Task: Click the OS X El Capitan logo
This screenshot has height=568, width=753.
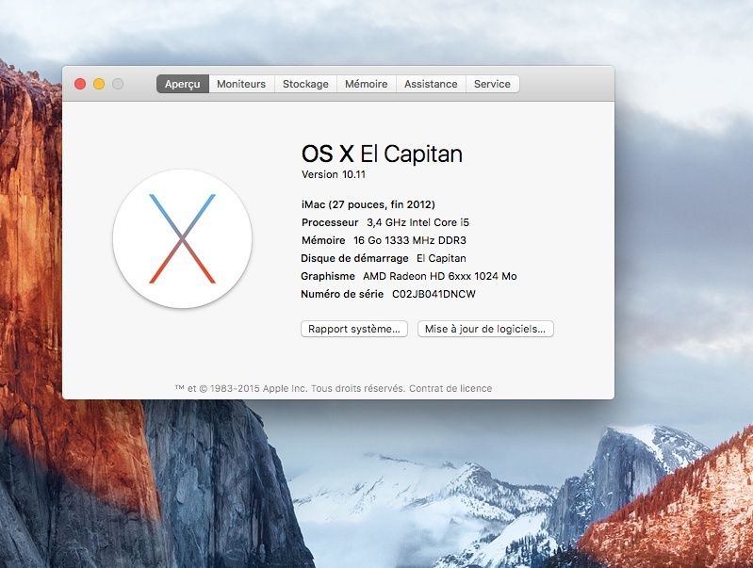Action: [183, 238]
